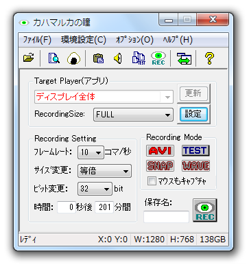
Task: Open the Target Player ディスプレイ全体 dropdown
Action: [104, 97]
